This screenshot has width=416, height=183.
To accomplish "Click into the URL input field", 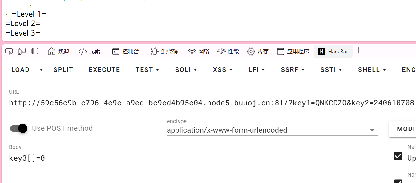I will point(209,103).
